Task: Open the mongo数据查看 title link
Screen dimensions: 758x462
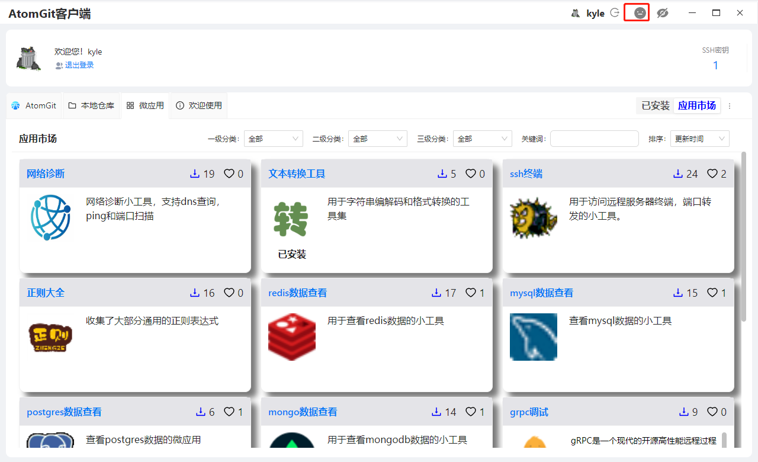Action: [x=303, y=412]
